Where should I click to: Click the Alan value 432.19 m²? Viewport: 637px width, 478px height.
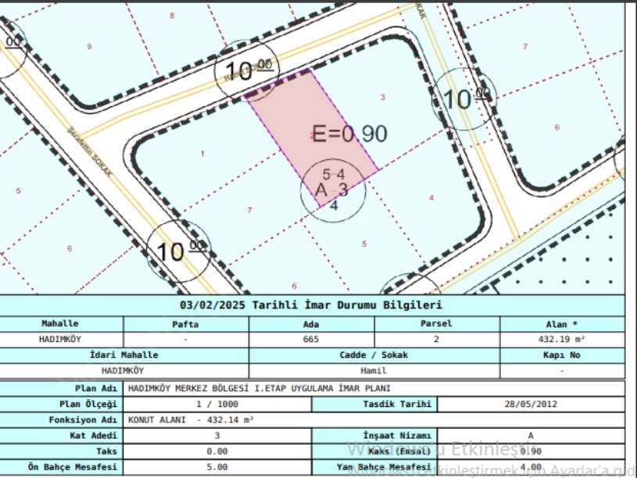tap(561, 340)
